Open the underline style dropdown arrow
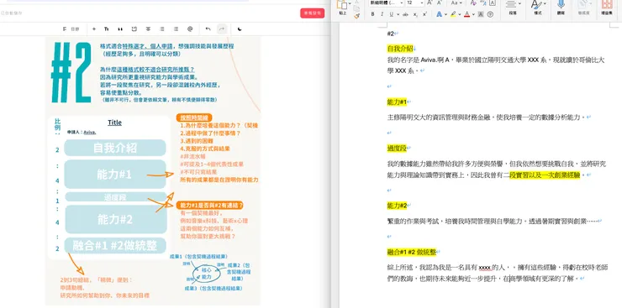The height and width of the screenshot is (308, 622). click(398, 14)
